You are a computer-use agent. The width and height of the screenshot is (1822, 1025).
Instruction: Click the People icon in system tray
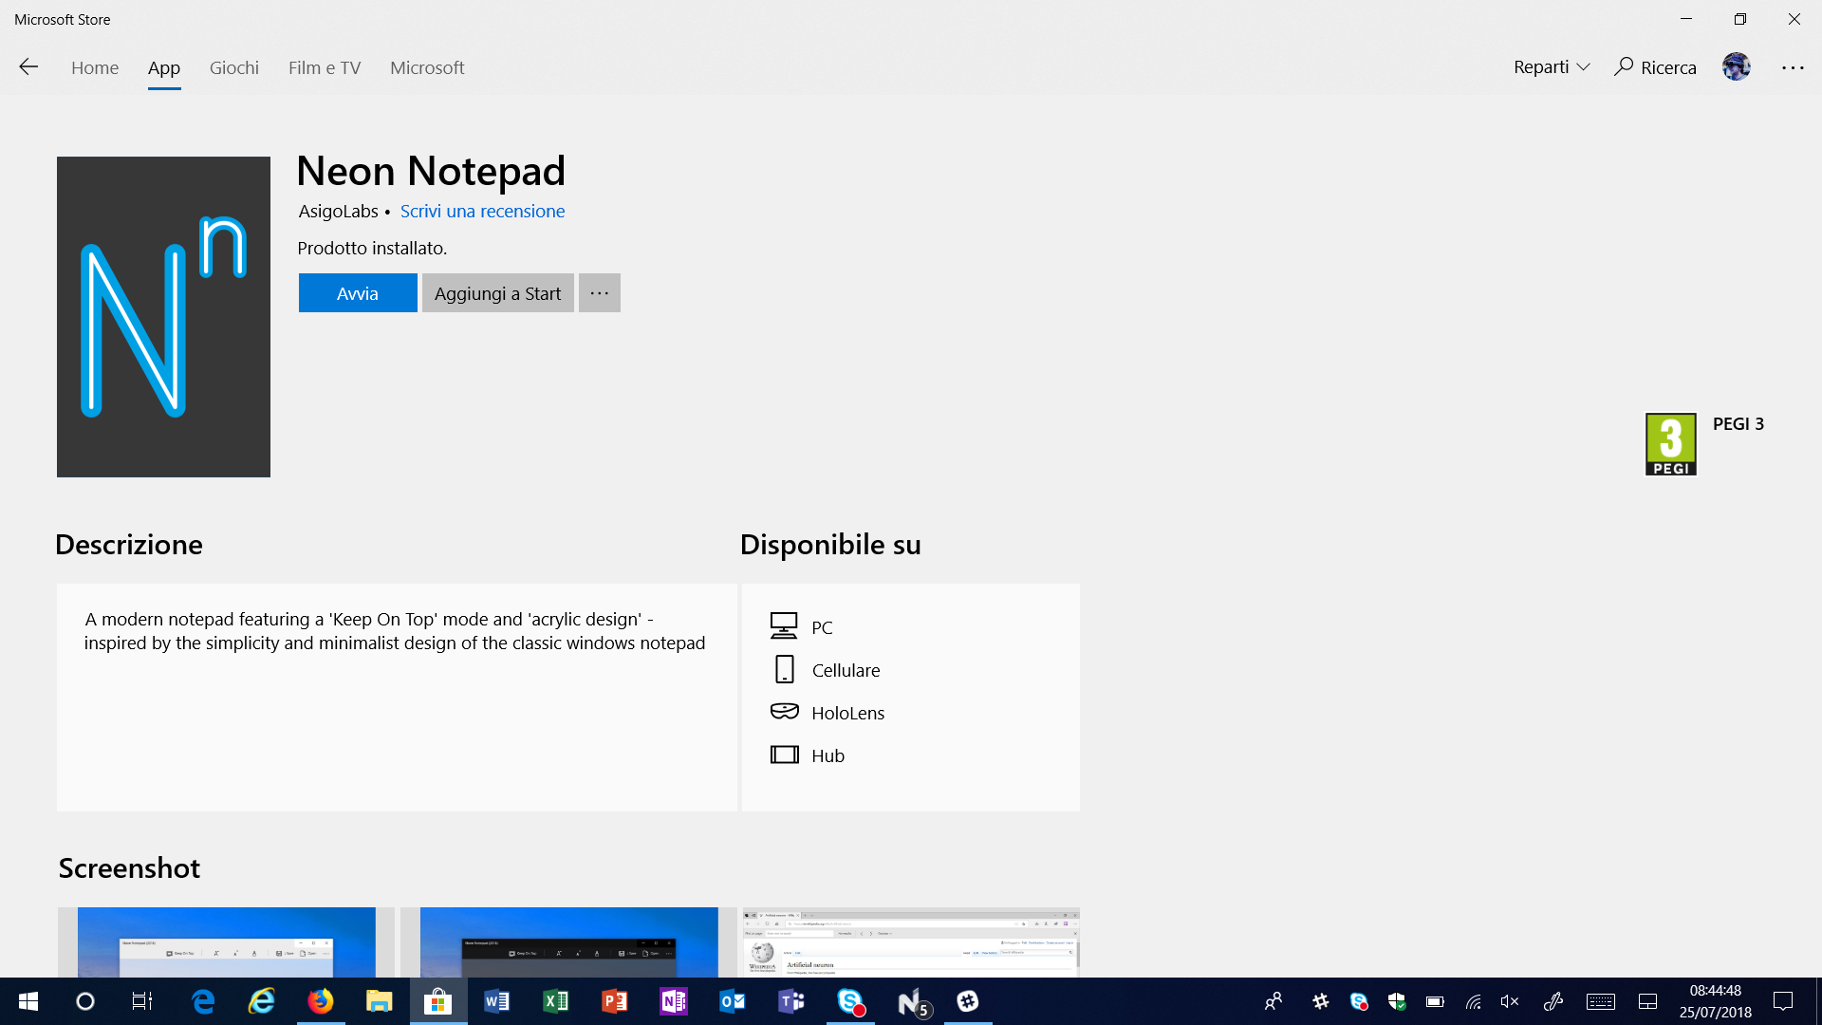(1274, 1001)
